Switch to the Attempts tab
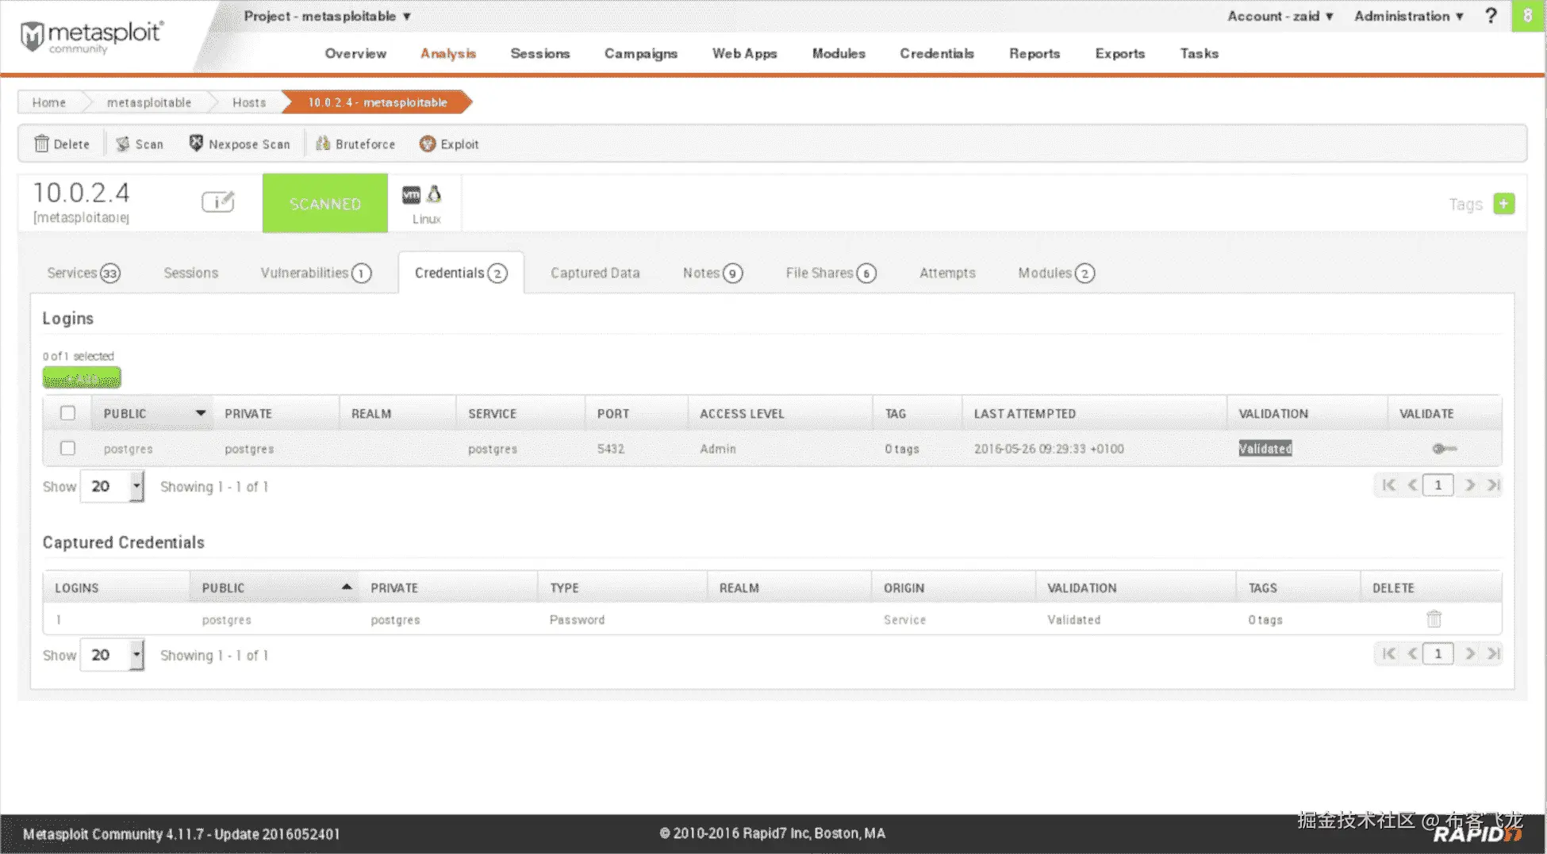This screenshot has height=854, width=1547. pos(947,273)
